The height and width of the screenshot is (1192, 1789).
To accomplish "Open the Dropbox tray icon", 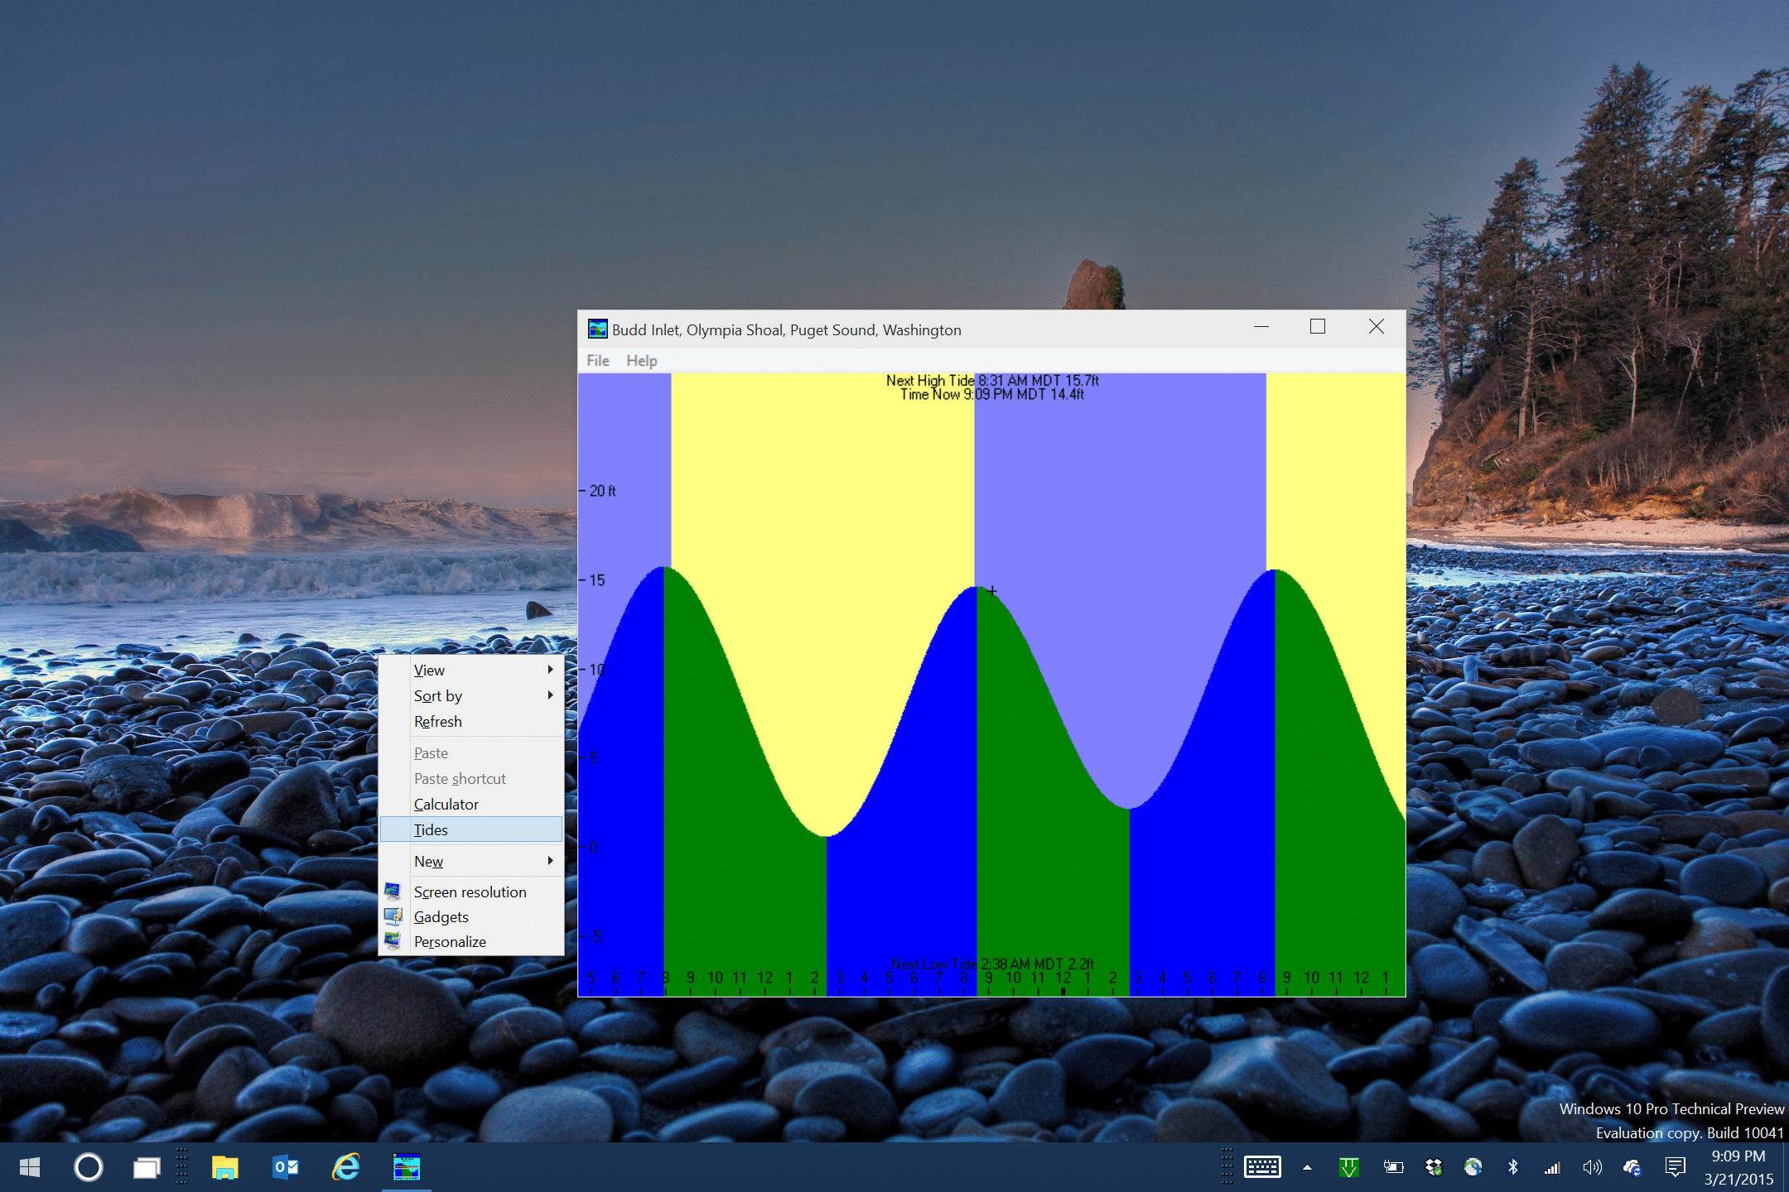I will coord(1434,1167).
